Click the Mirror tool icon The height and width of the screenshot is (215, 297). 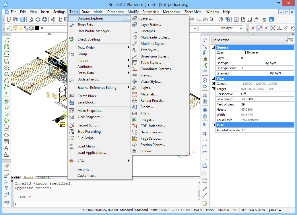click(x=205, y=95)
